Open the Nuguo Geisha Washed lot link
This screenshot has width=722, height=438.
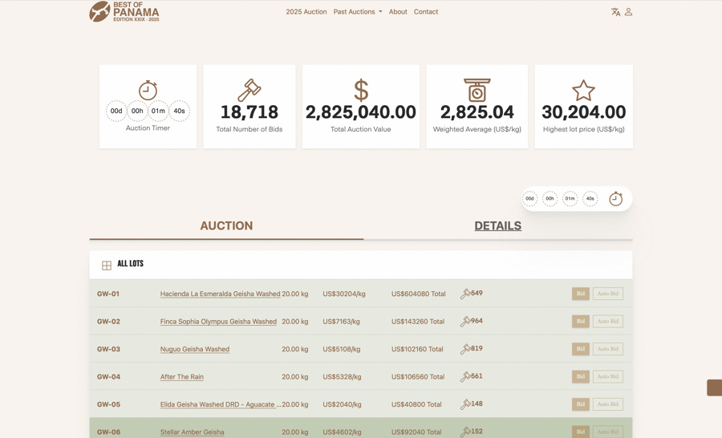tap(195, 350)
